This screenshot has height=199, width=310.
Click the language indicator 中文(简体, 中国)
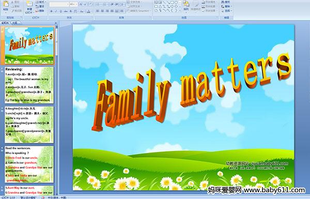point(57,197)
